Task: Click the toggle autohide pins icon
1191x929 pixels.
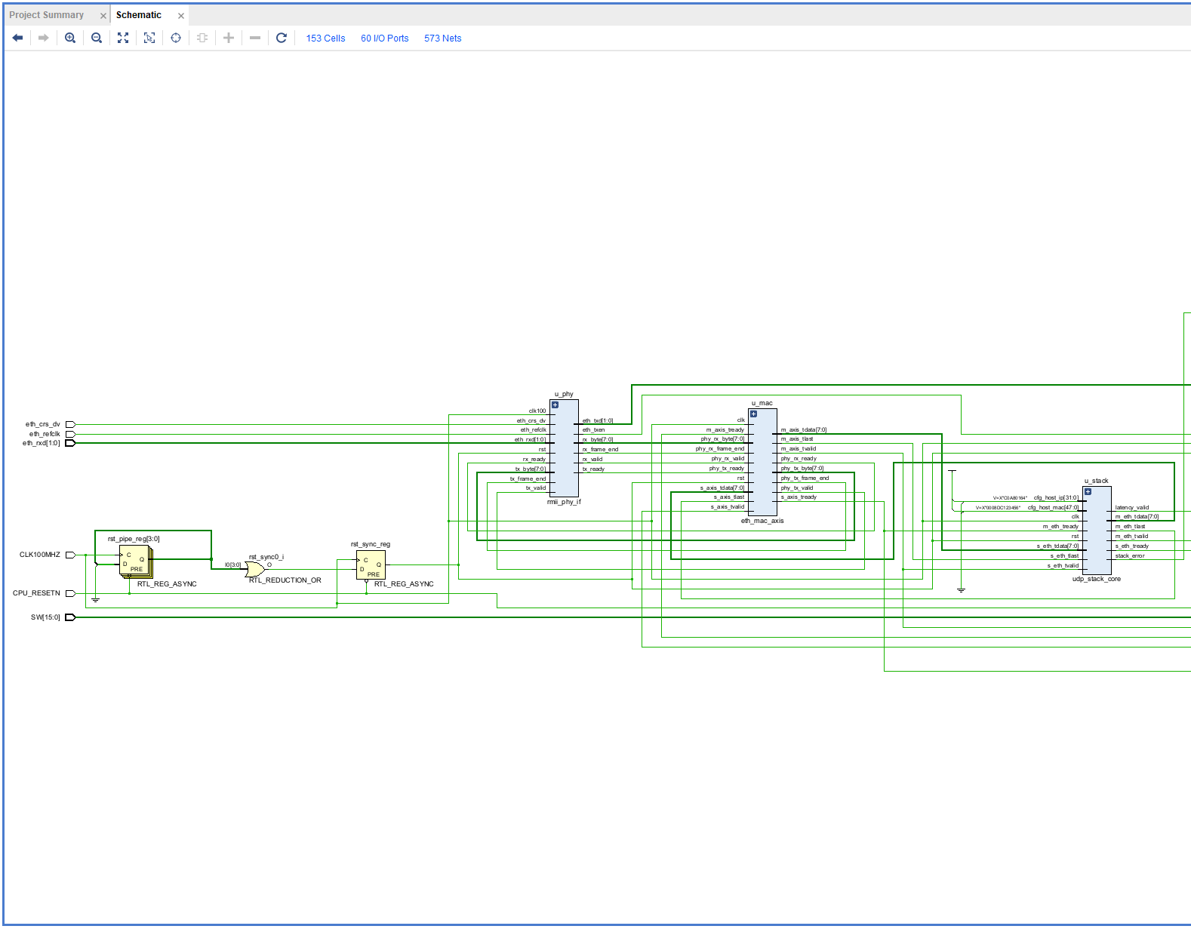Action: pos(202,38)
